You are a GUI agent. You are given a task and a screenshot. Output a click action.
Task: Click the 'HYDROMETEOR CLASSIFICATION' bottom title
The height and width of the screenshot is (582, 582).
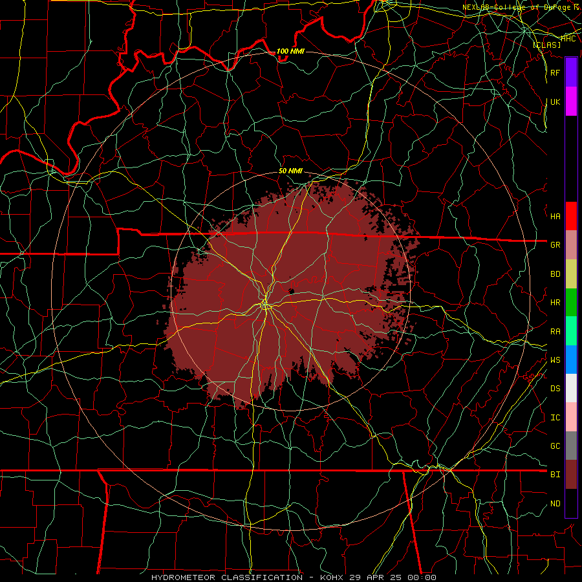point(227,577)
